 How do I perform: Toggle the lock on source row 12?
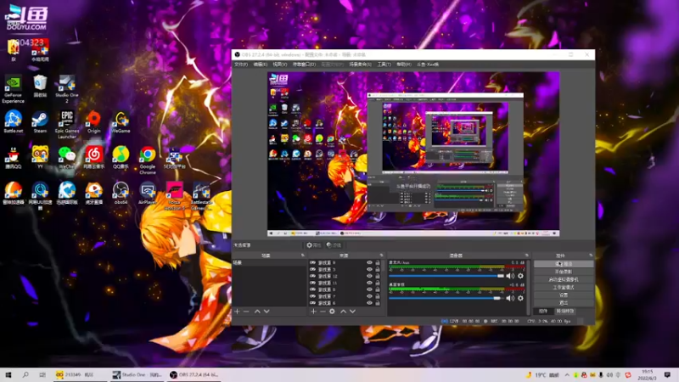tap(378, 276)
